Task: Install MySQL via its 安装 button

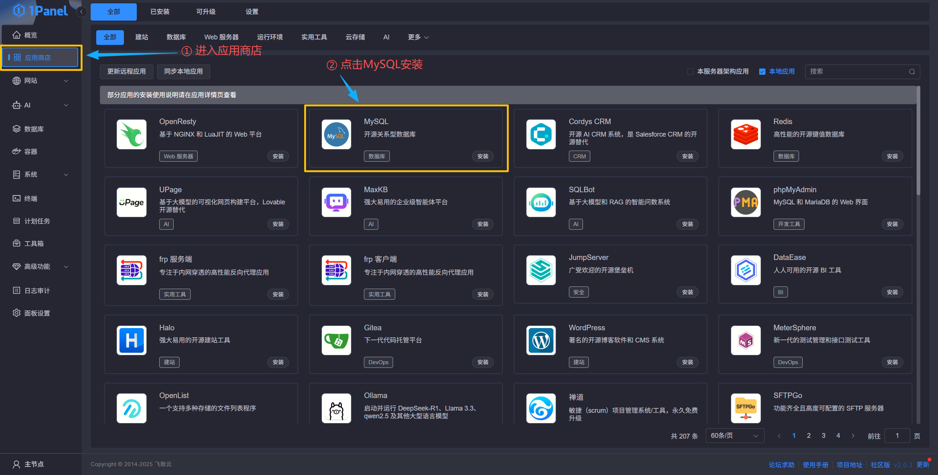Action: [x=483, y=156]
